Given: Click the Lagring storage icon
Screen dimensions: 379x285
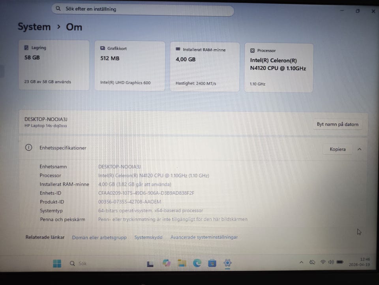Looking at the screenshot, I should click(26, 47).
